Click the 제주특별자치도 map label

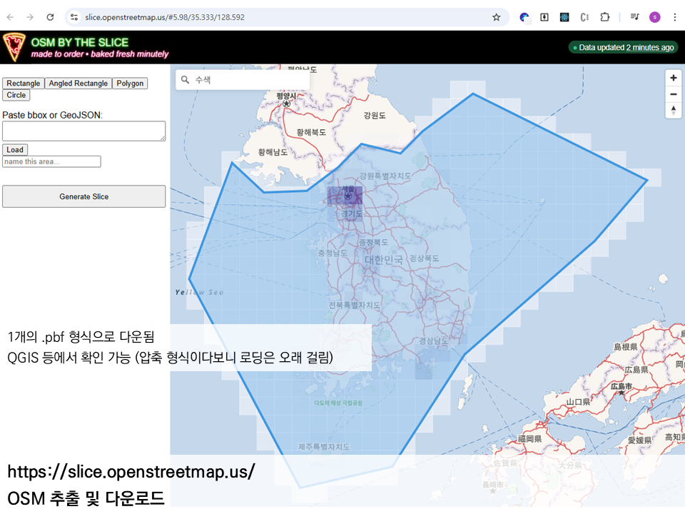(x=324, y=447)
